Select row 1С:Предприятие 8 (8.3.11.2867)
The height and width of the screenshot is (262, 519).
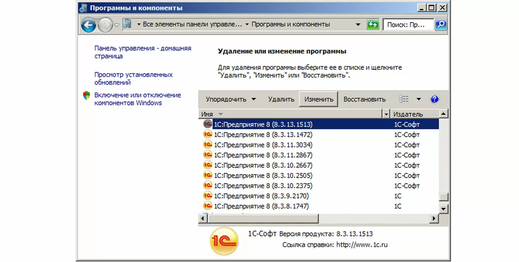point(319,155)
